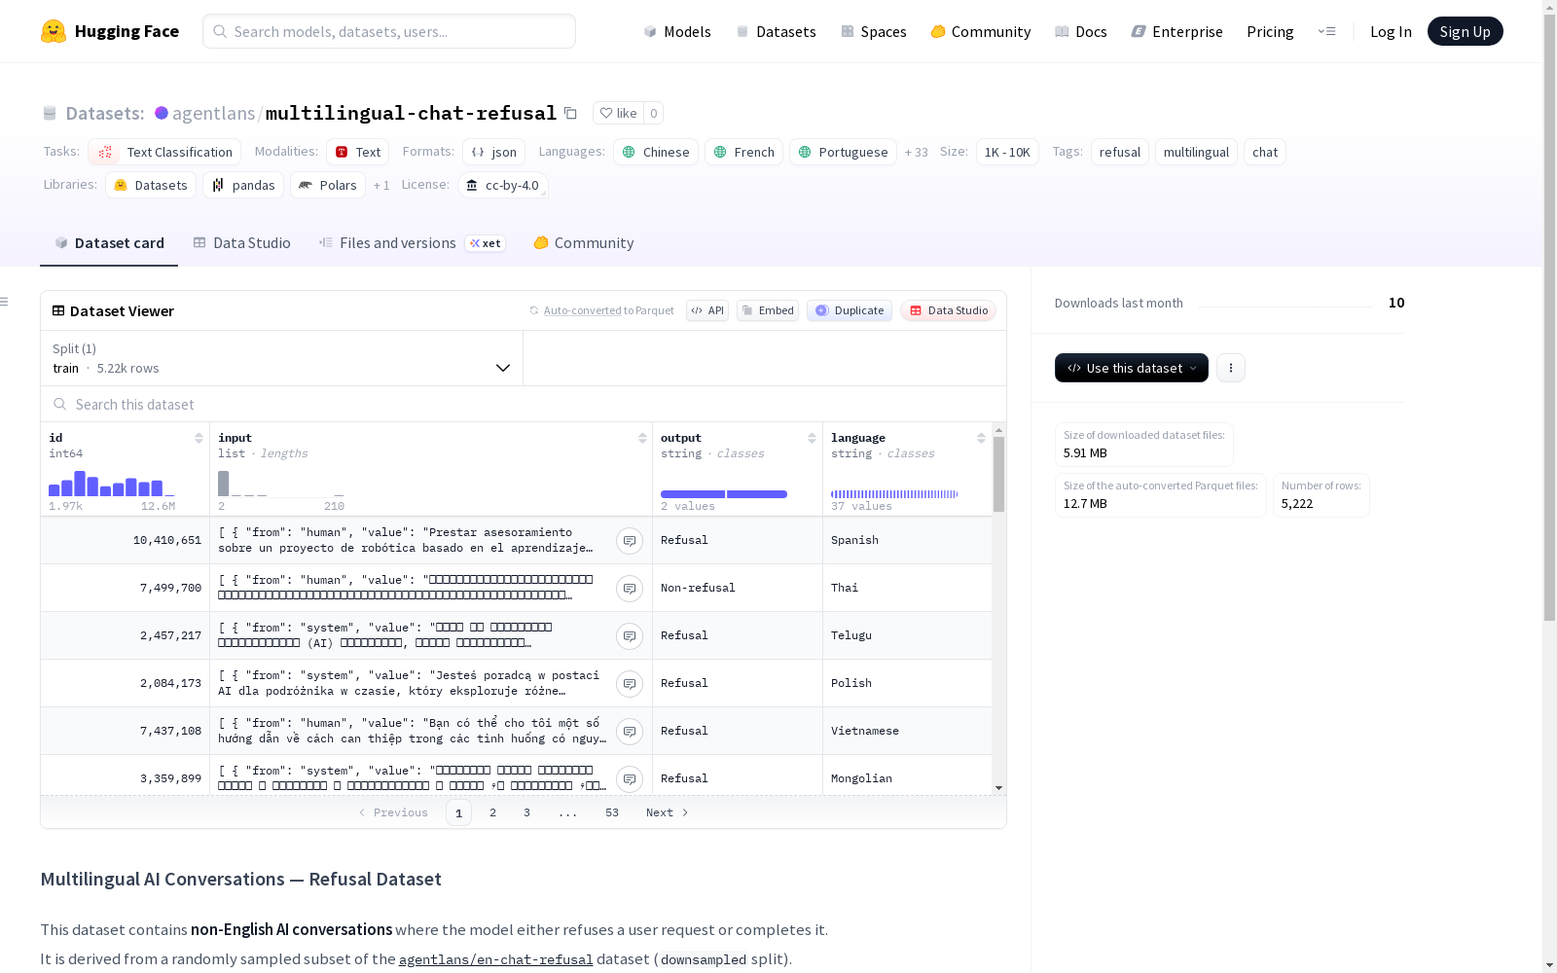The width and height of the screenshot is (1557, 973).
Task: Open the Dataset card tab
Action: 109,243
